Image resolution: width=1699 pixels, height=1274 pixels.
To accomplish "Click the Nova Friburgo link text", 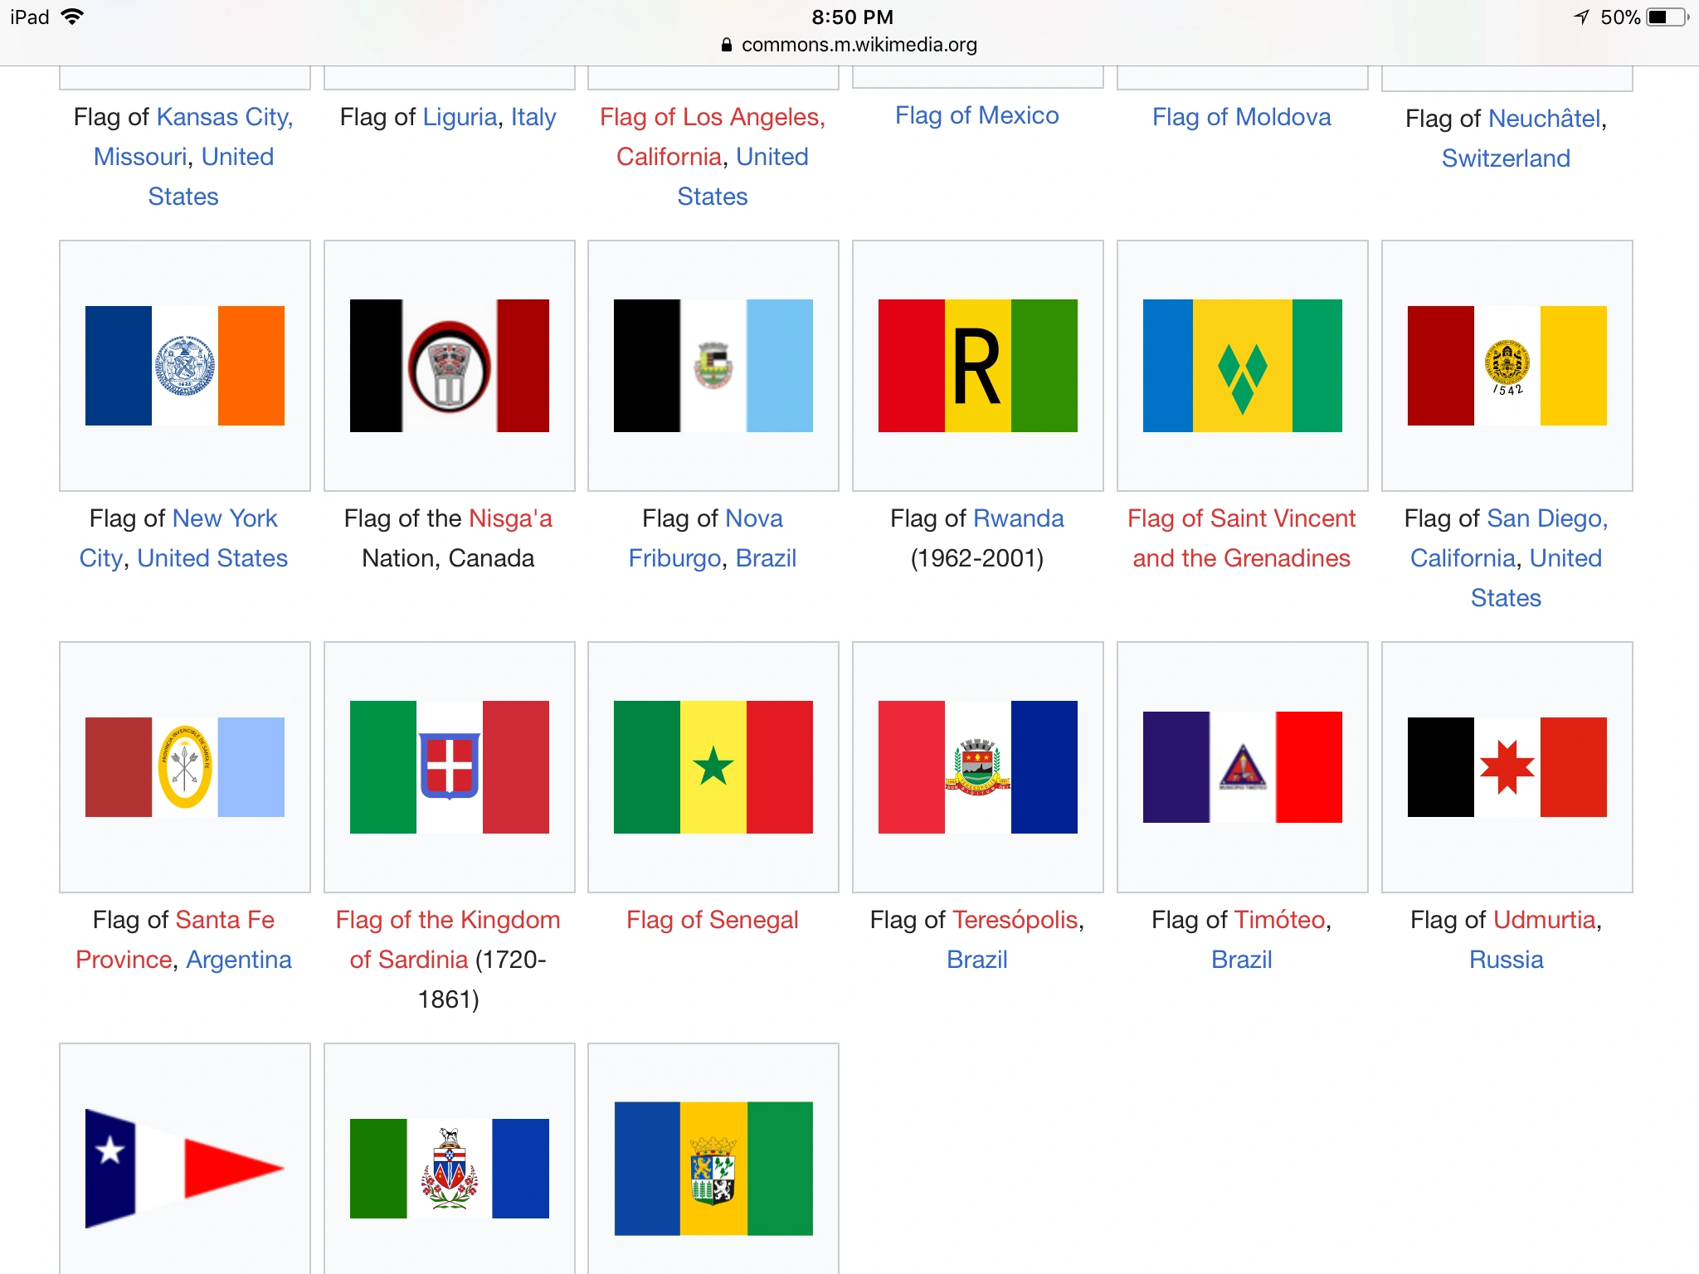I will pos(753,518).
